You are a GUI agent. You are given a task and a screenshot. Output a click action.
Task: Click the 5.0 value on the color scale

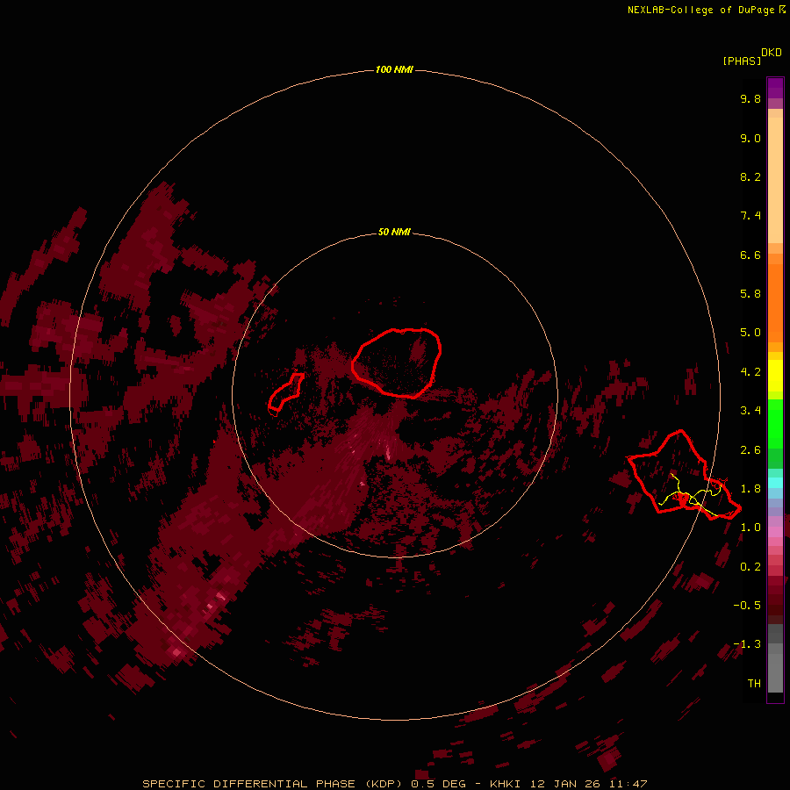750,333
